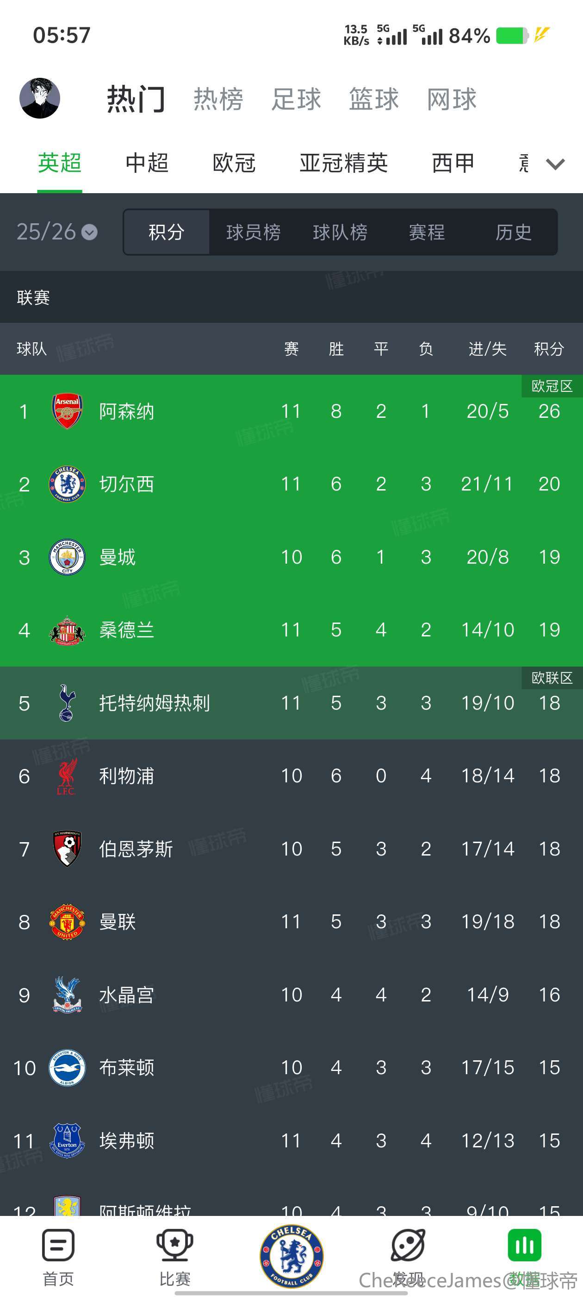Viewport: 583px width, 1297px height.
Task: Sort by the 积分 column header
Action: (549, 348)
